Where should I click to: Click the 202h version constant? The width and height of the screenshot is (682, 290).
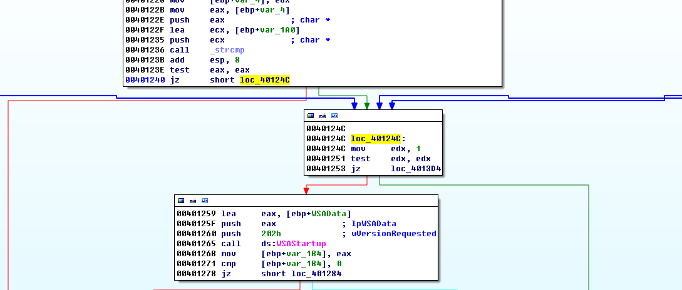pos(271,233)
